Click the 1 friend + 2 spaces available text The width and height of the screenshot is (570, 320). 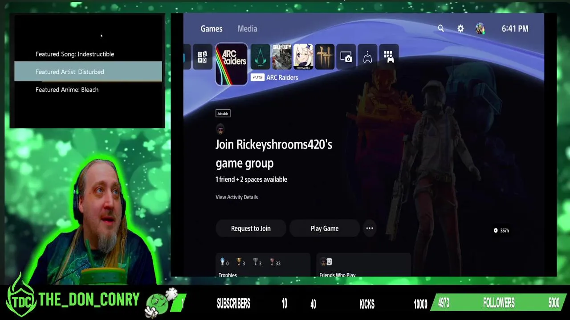tap(251, 179)
